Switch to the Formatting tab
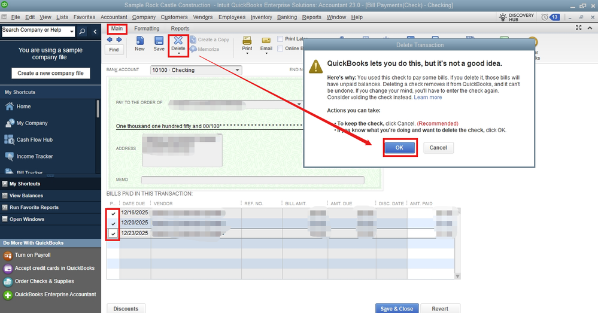This screenshot has height=313, width=598. click(147, 29)
